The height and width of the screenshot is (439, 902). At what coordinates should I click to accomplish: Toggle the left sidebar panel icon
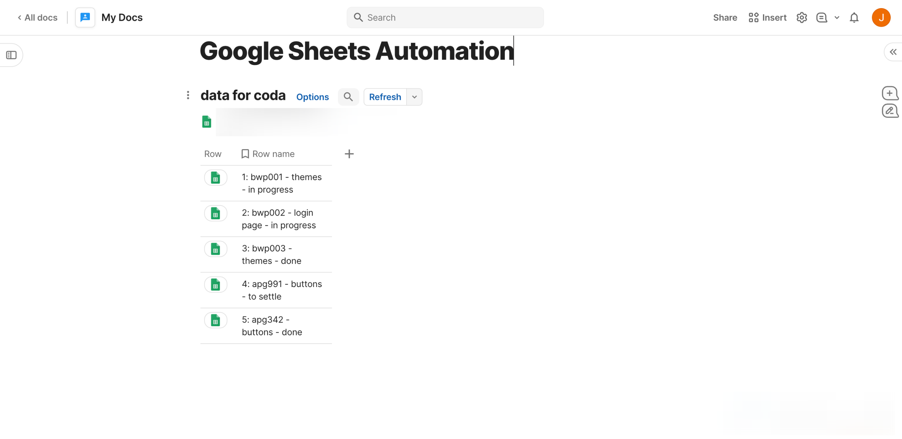11,55
